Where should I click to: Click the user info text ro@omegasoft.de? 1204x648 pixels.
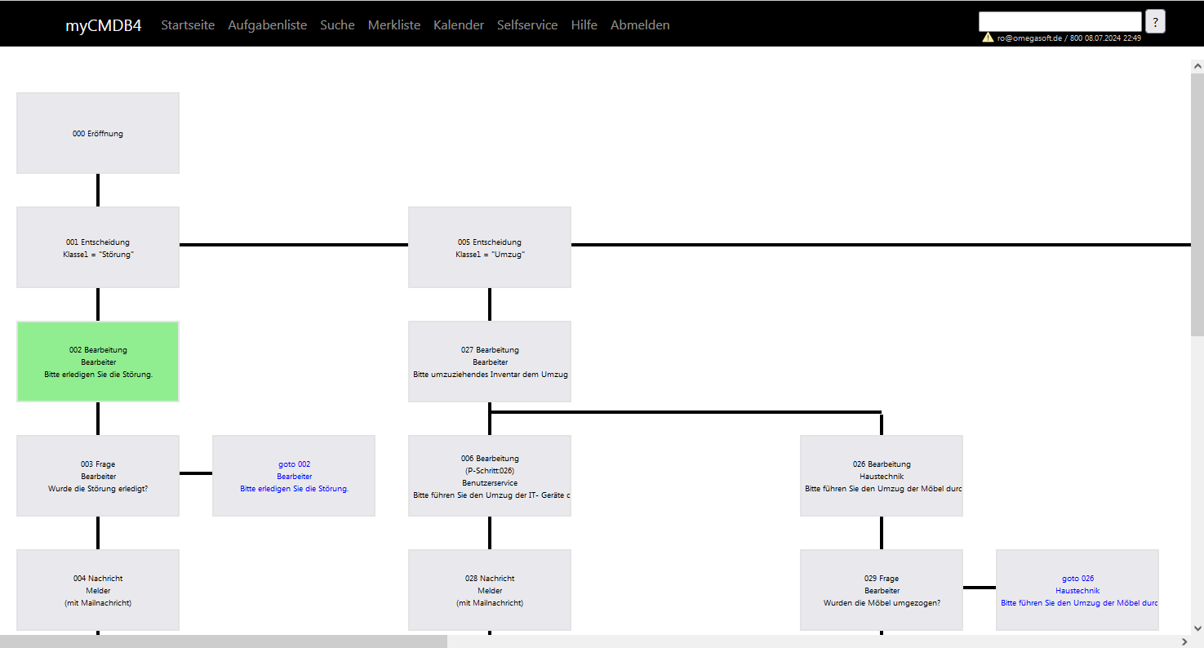click(1068, 38)
